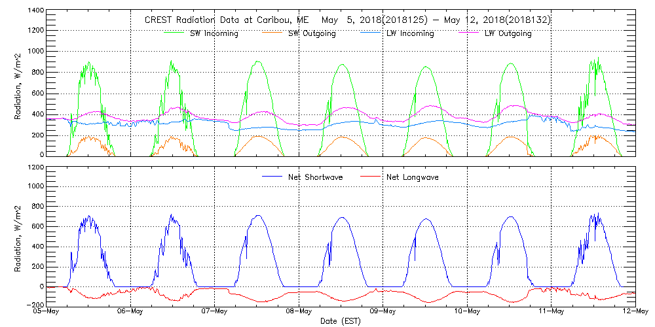This screenshot has height=327, width=655.
Task: Click the 1400 y-axis label on top chart
Action: pyautogui.click(x=34, y=12)
